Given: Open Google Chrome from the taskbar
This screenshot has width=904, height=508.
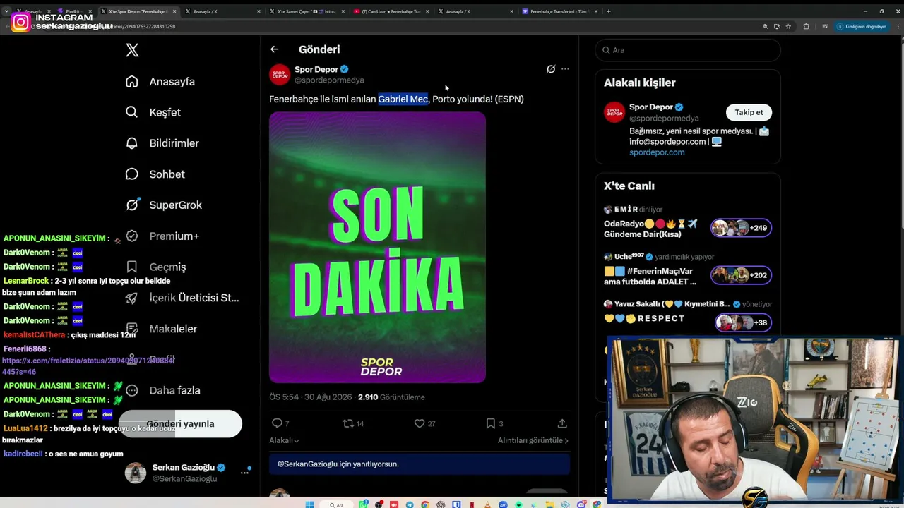Looking at the screenshot, I should pyautogui.click(x=425, y=504).
